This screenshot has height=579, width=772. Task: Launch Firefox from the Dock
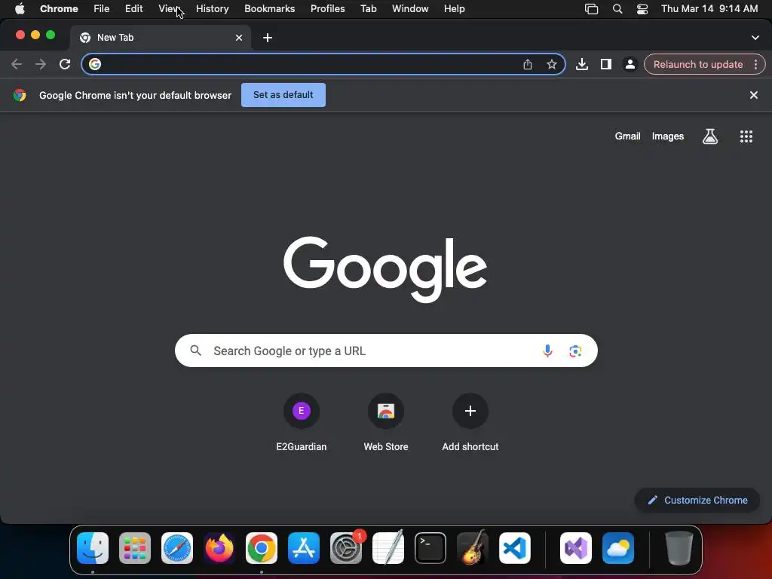(219, 548)
